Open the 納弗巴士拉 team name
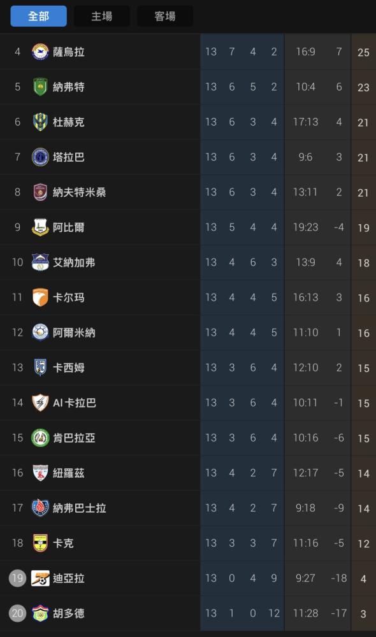376x637 pixels. pyautogui.click(x=79, y=508)
